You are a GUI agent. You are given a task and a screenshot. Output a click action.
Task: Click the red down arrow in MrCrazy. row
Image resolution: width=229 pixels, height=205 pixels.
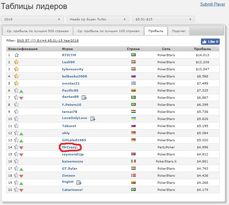click(21, 148)
